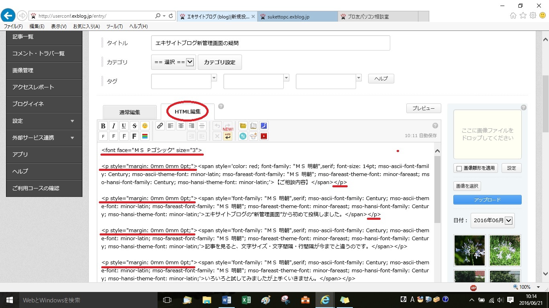Switch to the HTML編集 tab
Image resolution: width=549 pixels, height=308 pixels.
[x=188, y=111]
